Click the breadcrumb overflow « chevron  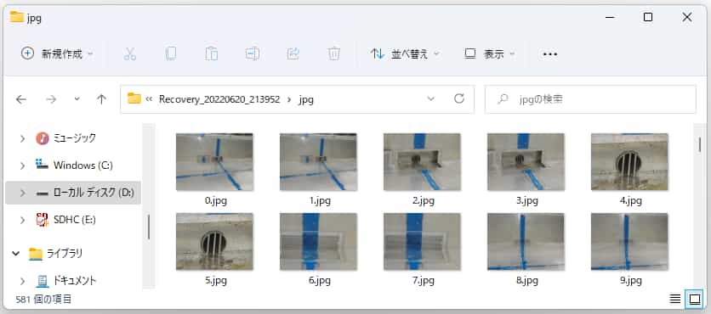coord(149,99)
